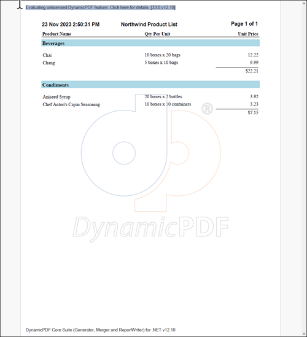Click the unlicensed DynamicPDF evaluation notice link

tap(101, 7)
